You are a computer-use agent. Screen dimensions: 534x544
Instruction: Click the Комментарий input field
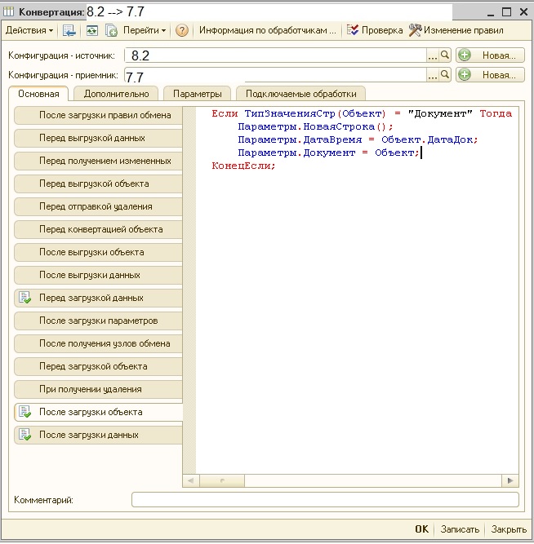coord(325,500)
